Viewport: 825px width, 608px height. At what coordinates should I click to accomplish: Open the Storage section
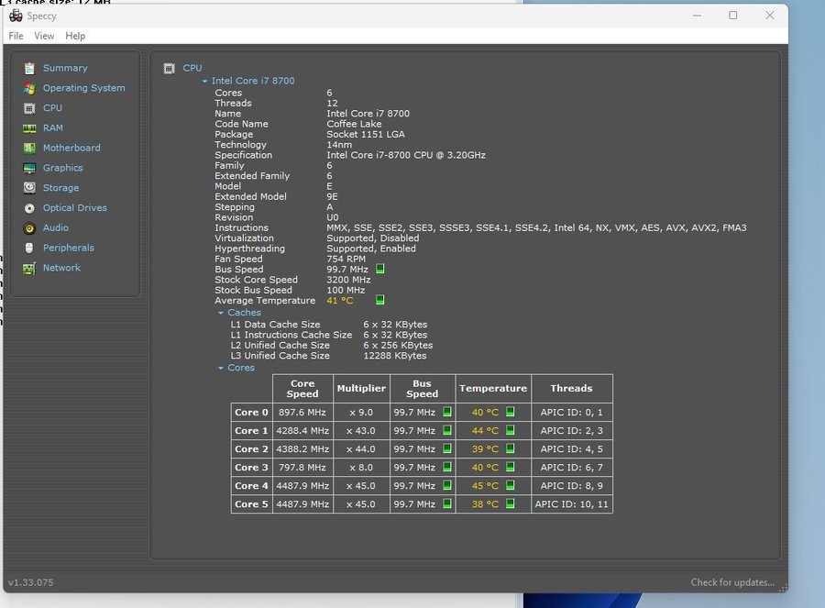click(61, 188)
